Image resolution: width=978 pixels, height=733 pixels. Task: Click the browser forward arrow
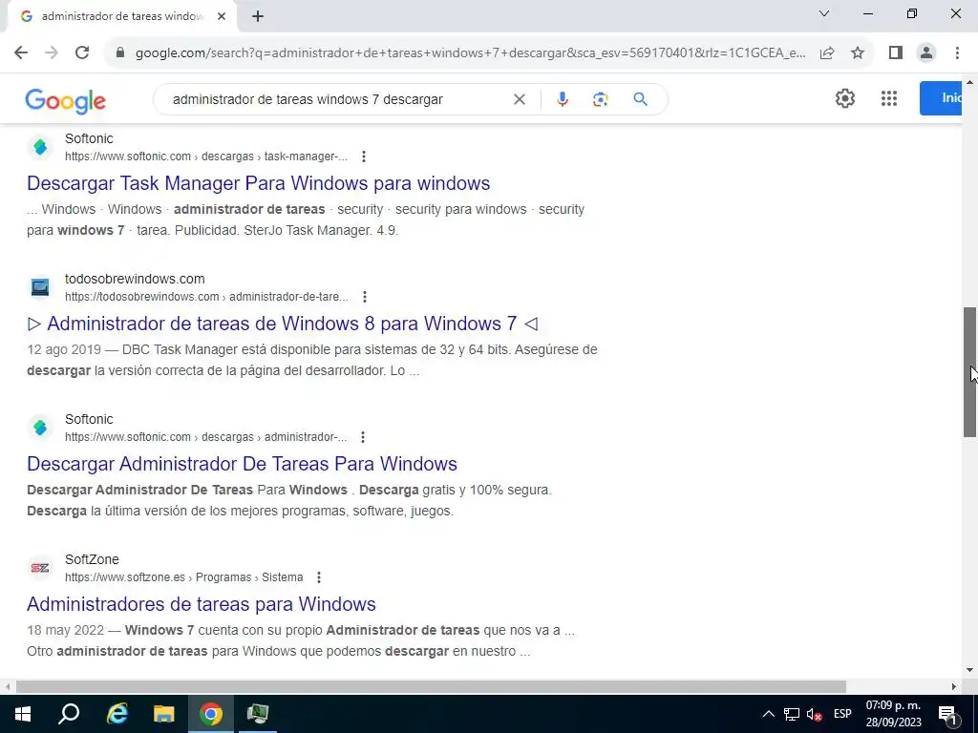point(52,53)
